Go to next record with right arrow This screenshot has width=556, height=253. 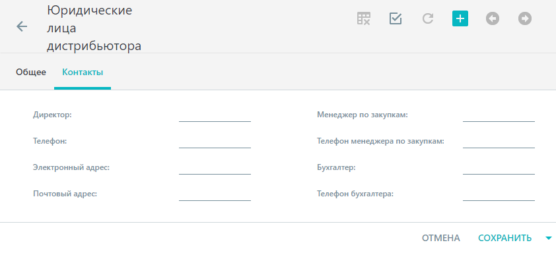tap(525, 18)
